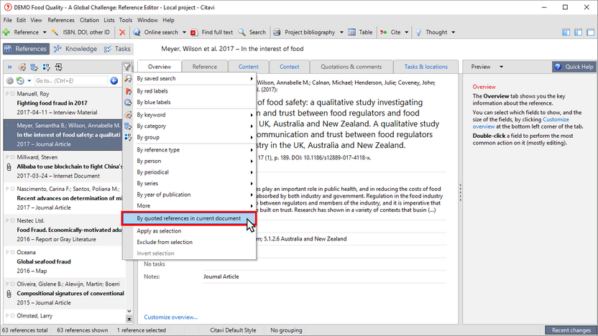Open the history dropdown arrow beside Go to
This screenshot has width=598, height=336.
(29, 80)
